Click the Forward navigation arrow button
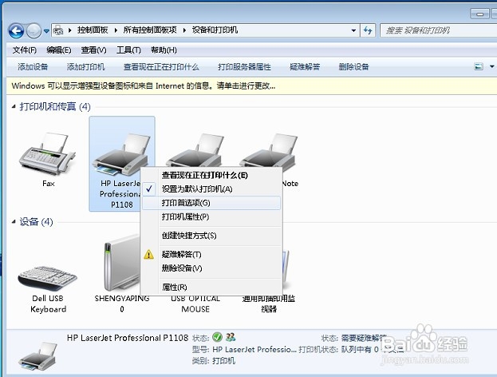 click(34, 31)
